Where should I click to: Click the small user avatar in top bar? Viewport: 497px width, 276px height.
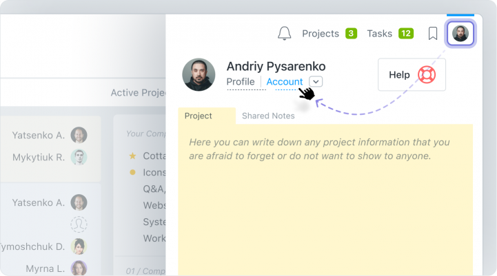pyautogui.click(x=460, y=33)
